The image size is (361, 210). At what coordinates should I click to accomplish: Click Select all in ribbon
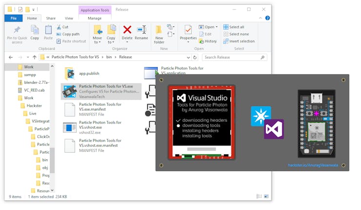[x=234, y=27]
